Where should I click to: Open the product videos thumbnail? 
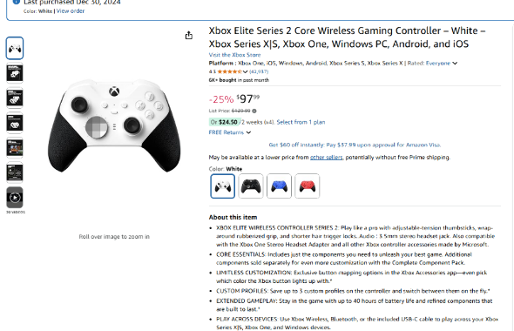pyautogui.click(x=15, y=197)
